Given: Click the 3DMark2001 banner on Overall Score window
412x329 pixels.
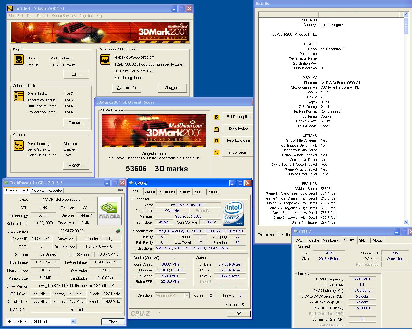Looking at the screenshot, I should 154,131.
